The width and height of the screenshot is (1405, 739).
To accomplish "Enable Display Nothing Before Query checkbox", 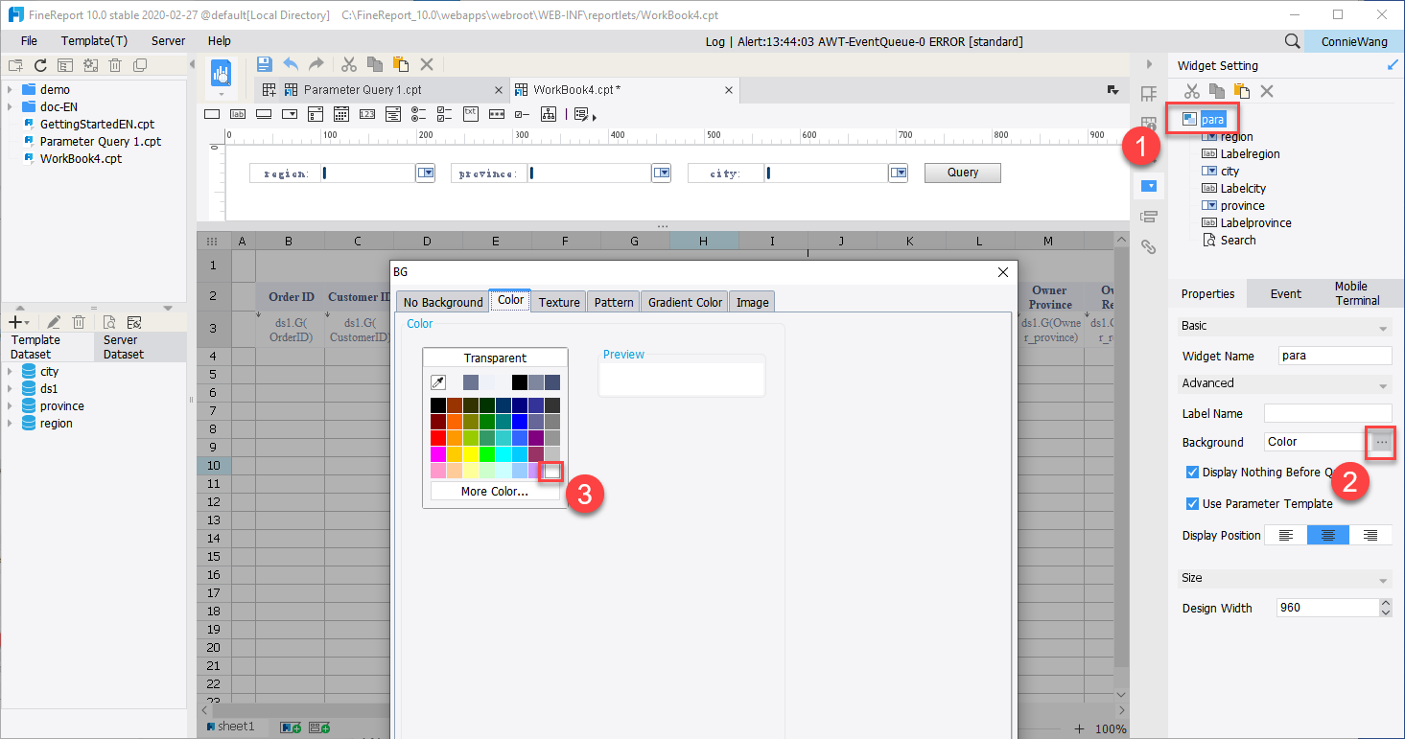I will pos(1193,472).
